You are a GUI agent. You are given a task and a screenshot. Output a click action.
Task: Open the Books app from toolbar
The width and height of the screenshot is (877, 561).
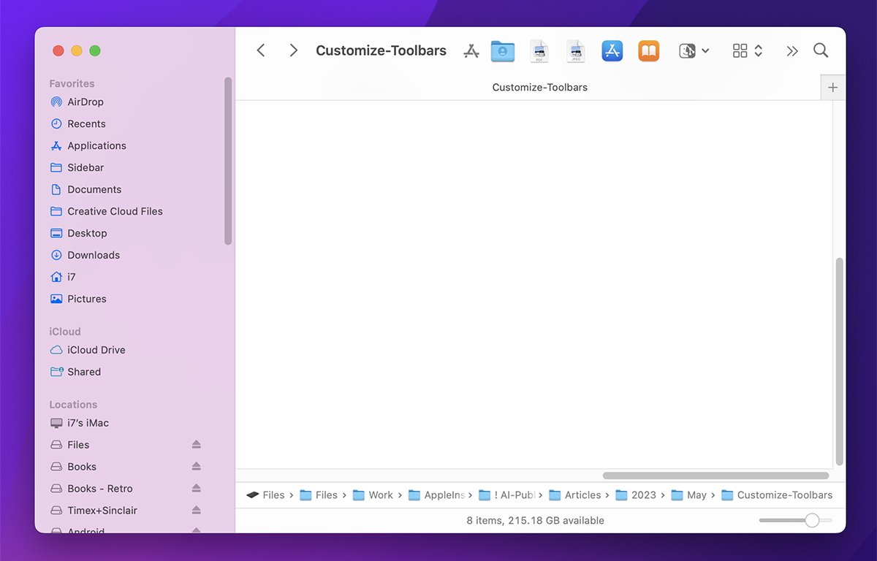click(x=648, y=51)
